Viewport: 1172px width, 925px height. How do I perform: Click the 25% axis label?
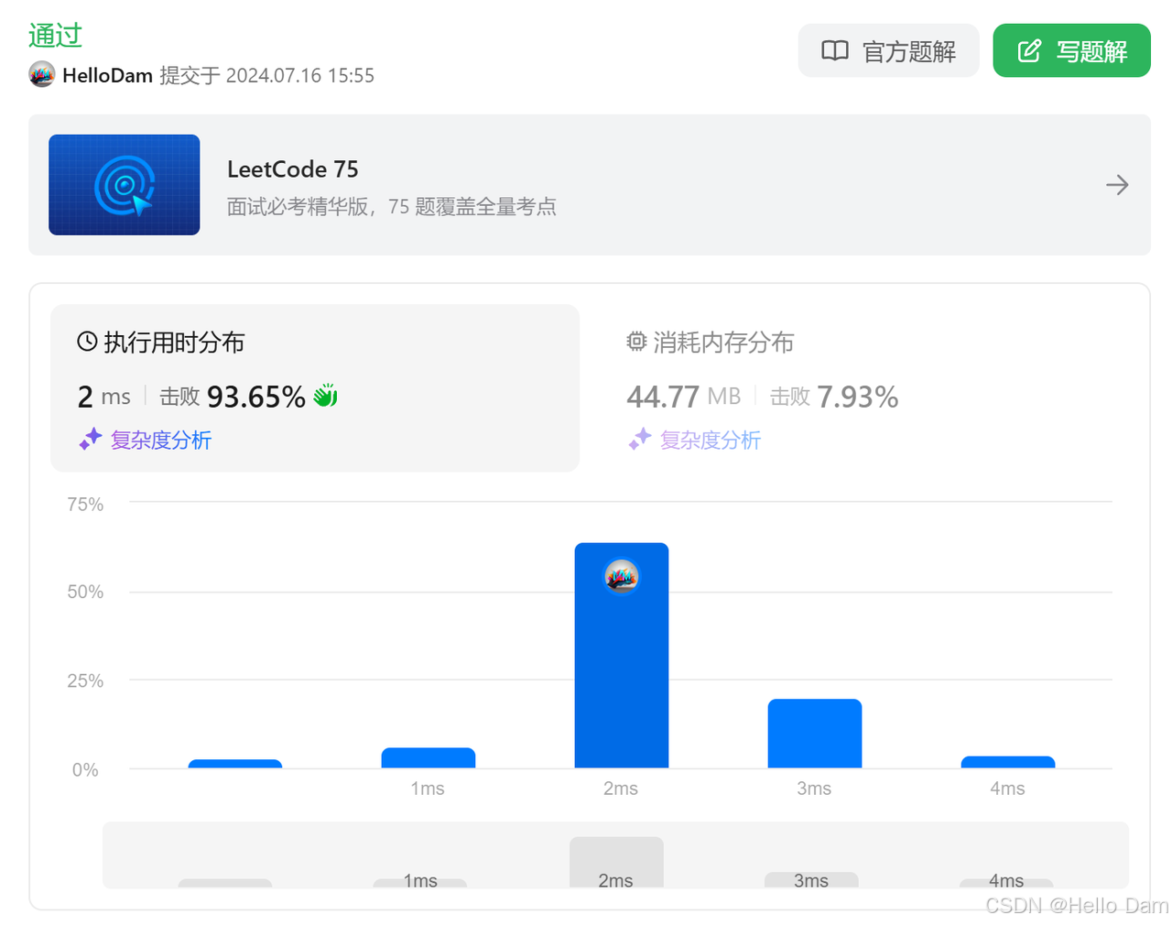85,681
